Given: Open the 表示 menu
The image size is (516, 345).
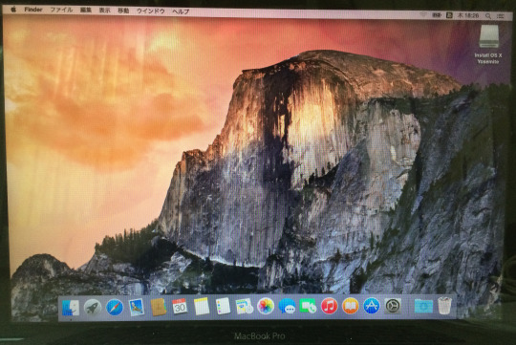Looking at the screenshot, I should (105, 11).
